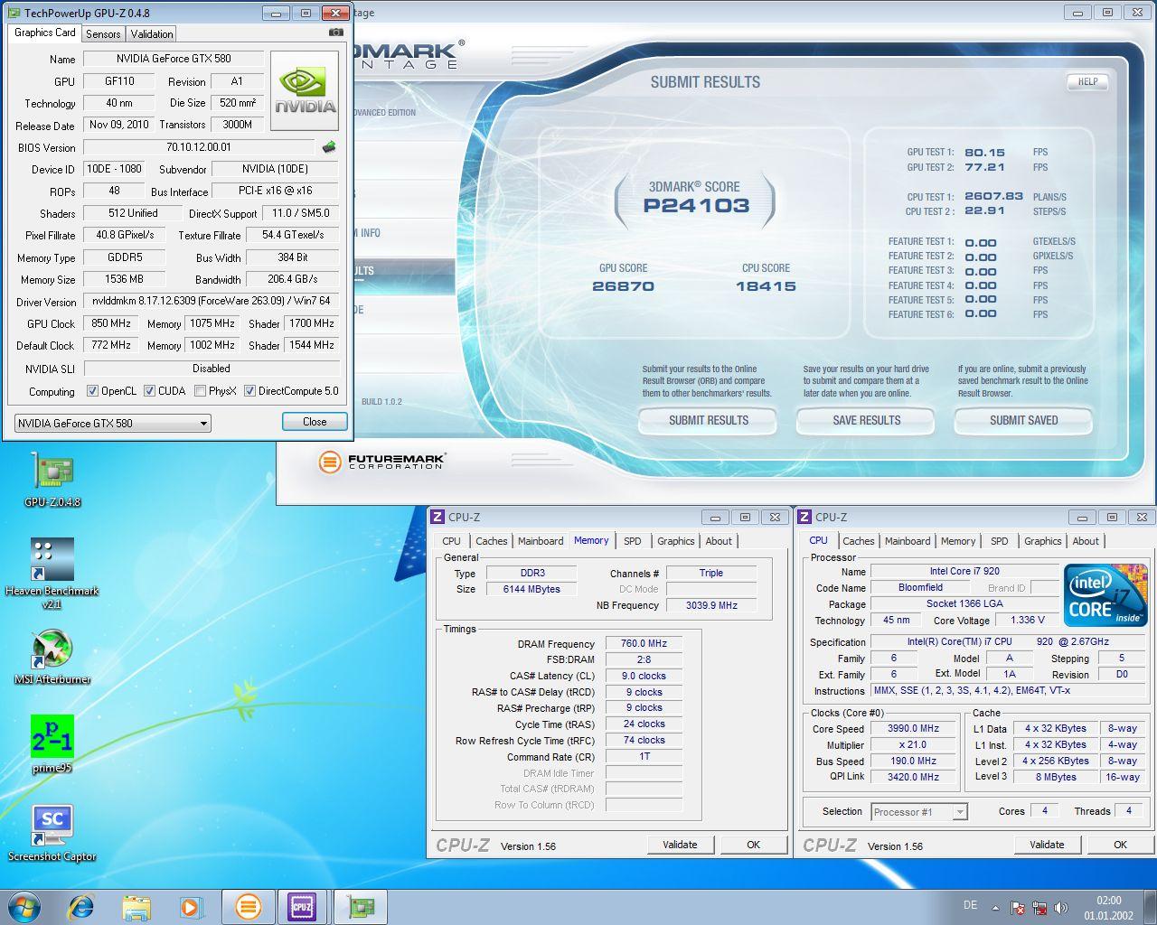The width and height of the screenshot is (1157, 925).
Task: Click the P24103 3DMark score
Action: tap(696, 206)
